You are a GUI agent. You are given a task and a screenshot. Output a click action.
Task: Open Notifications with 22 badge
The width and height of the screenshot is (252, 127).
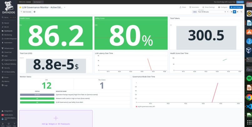(7, 115)
